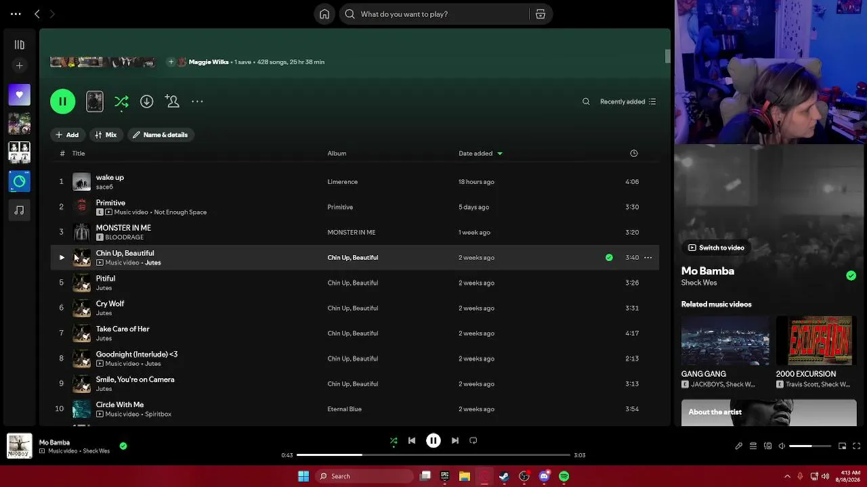
Task: Toggle saved check beside Mo Bamba title
Action: [851, 275]
